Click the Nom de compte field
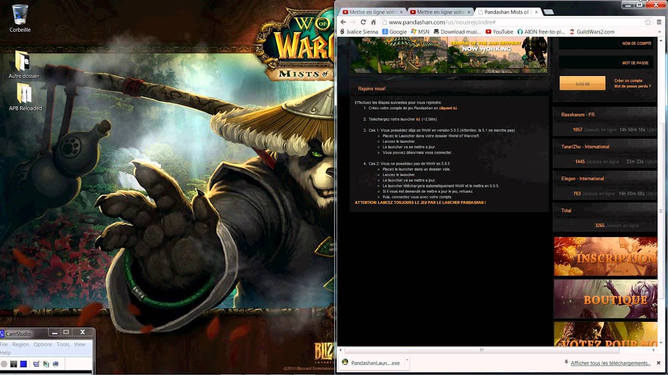Viewport: 668px width, 375px height. (606, 43)
